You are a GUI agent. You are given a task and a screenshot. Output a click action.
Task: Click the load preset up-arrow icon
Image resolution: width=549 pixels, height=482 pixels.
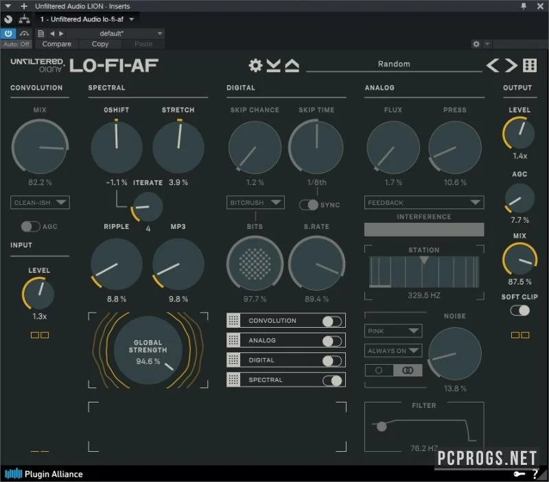(292, 65)
